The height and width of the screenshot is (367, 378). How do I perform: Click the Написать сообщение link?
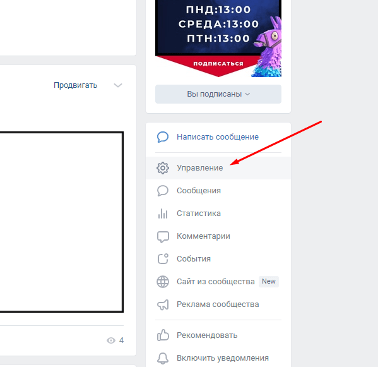point(218,137)
